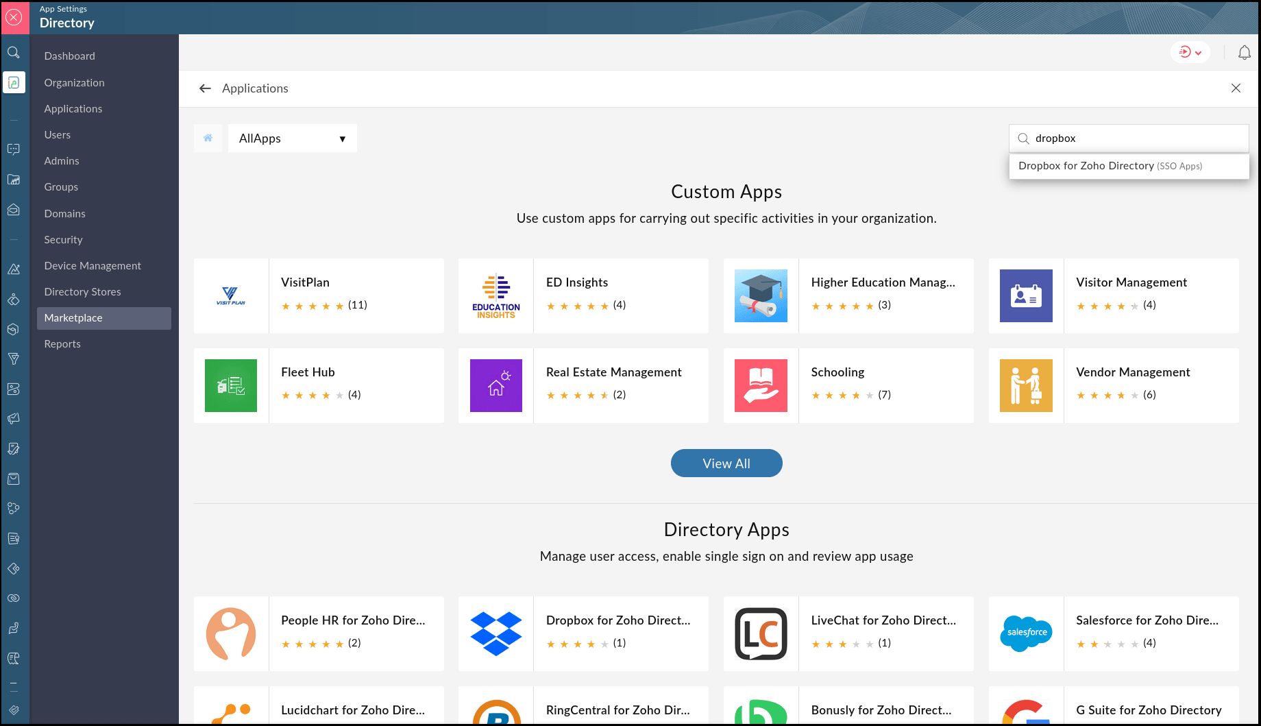Open Bonusly for Zoho Directory title
Viewport: 1261px width, 726px height.
pos(881,710)
